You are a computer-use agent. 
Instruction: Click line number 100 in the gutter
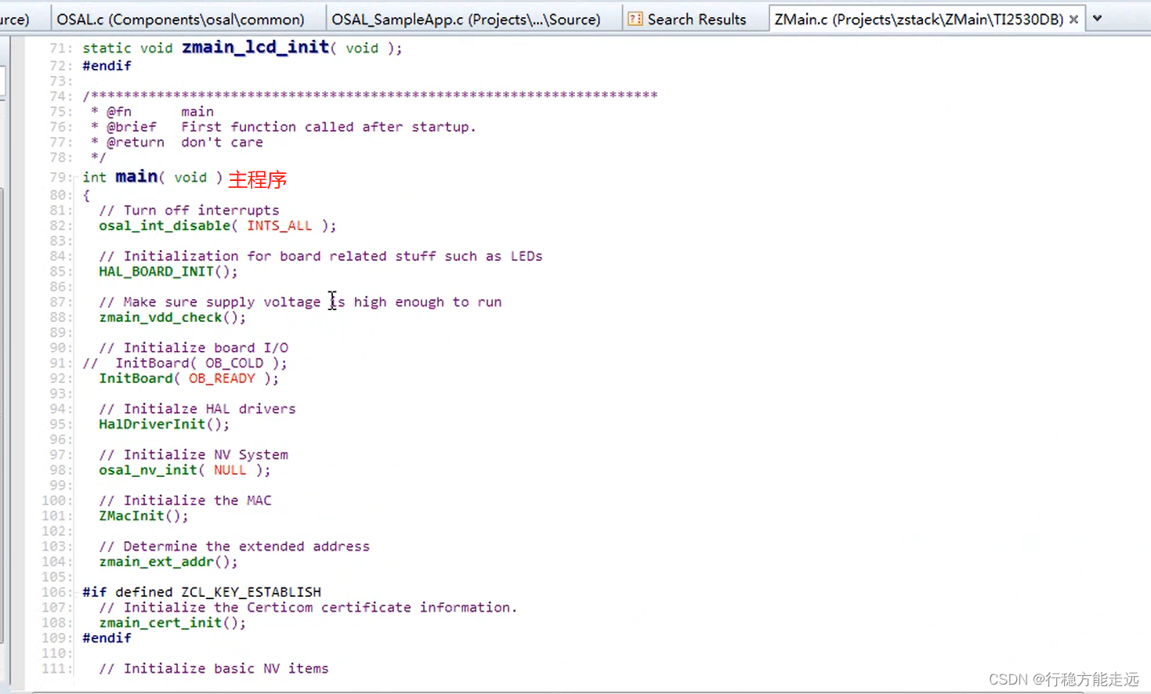(x=56, y=501)
